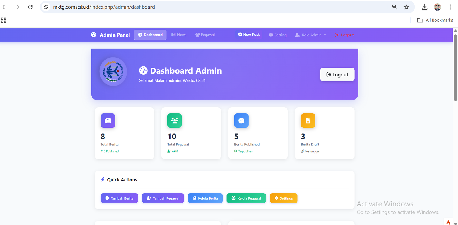Click the white Logout button in banner

pyautogui.click(x=337, y=74)
